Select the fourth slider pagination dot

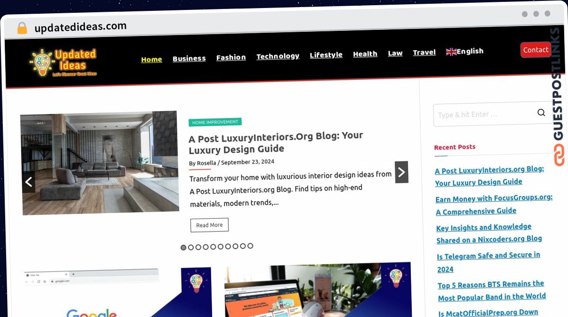(x=205, y=247)
